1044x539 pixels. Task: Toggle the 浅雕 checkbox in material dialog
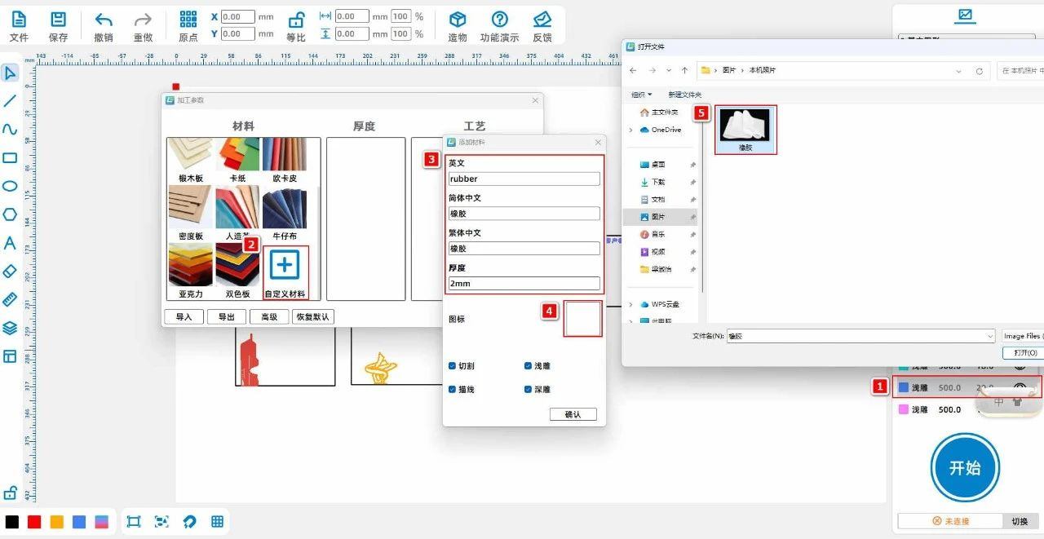[528, 366]
